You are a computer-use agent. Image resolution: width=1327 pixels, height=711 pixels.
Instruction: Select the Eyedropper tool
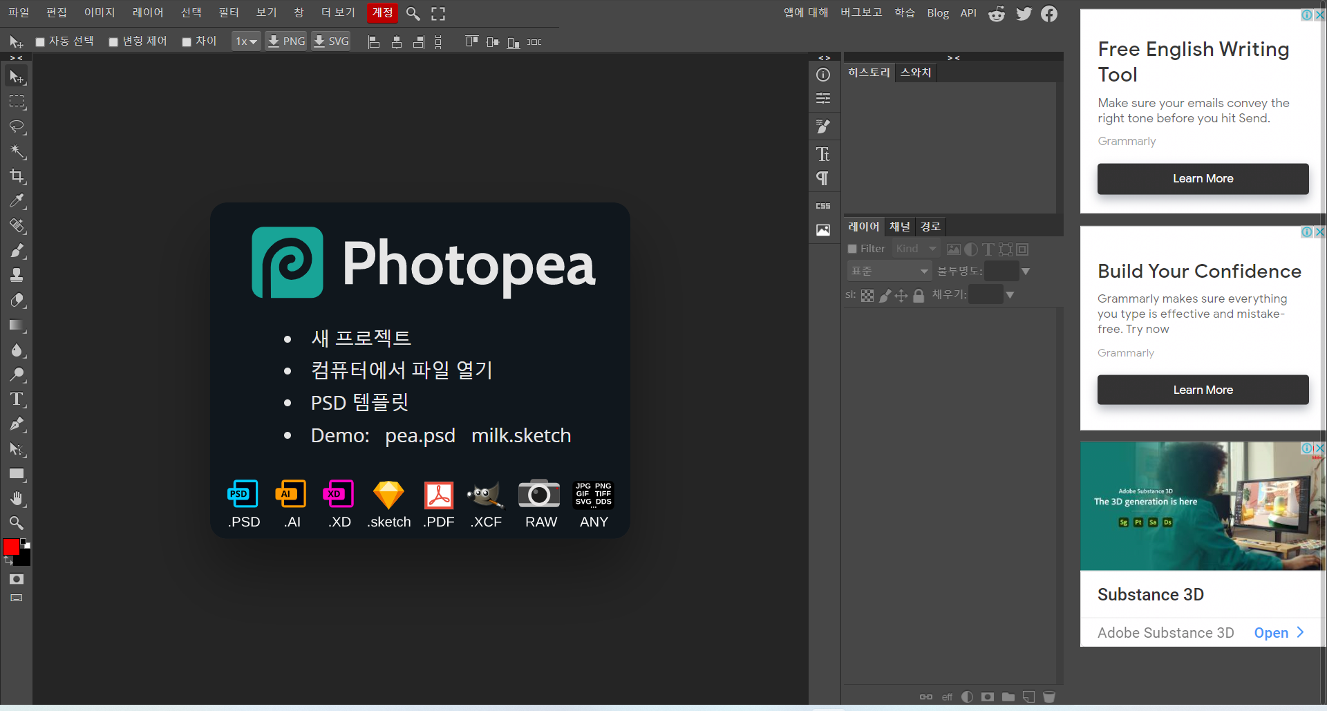point(17,201)
